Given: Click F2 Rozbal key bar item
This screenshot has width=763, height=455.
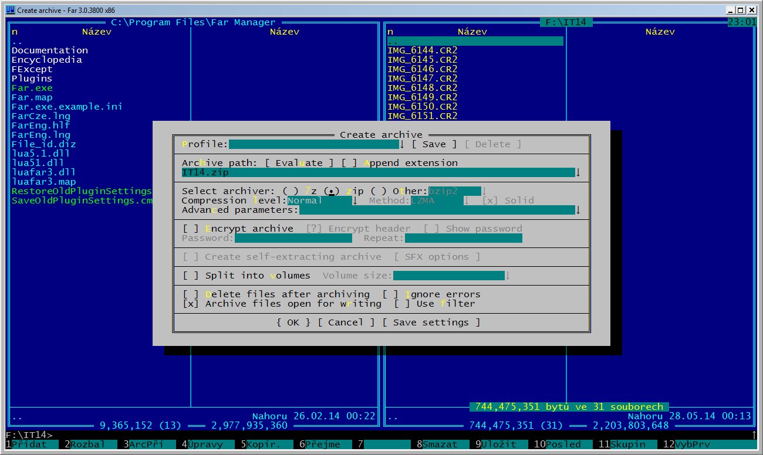Looking at the screenshot, I should click(91, 444).
